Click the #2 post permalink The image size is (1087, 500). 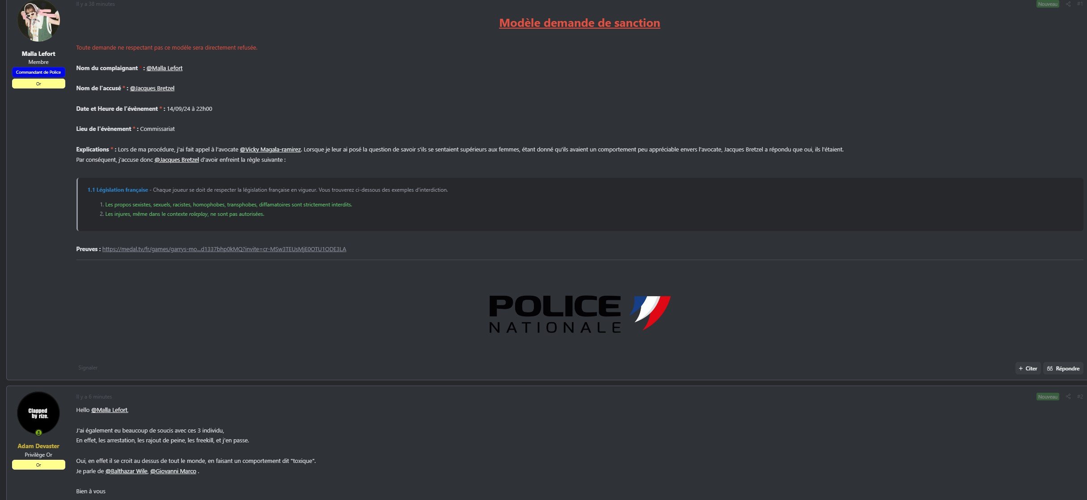(1080, 396)
